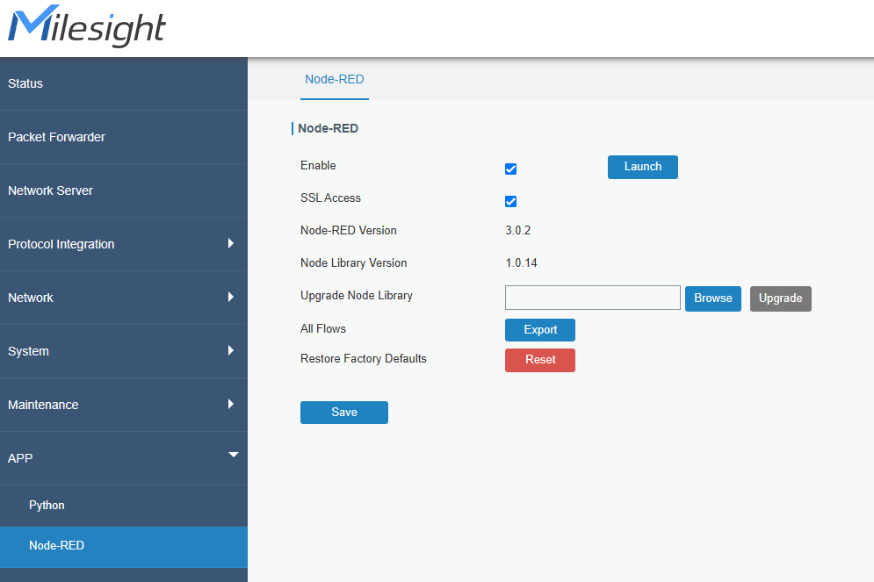Click the red Reset button

(x=539, y=360)
